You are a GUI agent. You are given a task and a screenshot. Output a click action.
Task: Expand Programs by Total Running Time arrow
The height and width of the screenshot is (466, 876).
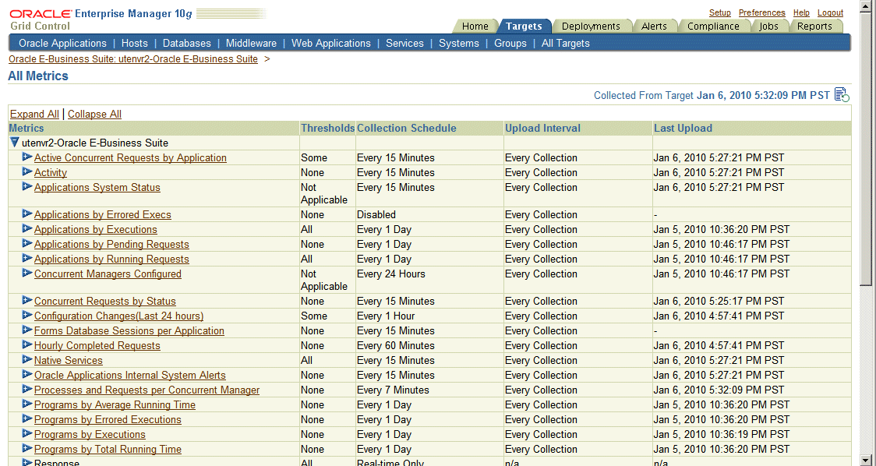click(27, 449)
